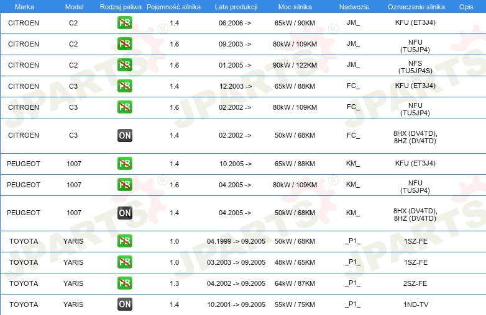Click ON diesel icon in Toyota Yaris row
Viewport: 486px width, 315px height.
pyautogui.click(x=124, y=304)
